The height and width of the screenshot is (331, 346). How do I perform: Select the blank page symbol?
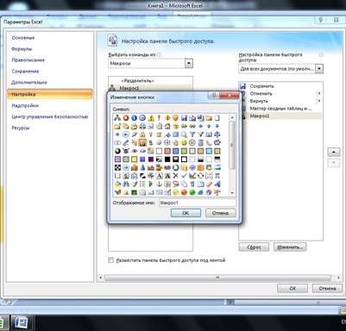click(217, 118)
